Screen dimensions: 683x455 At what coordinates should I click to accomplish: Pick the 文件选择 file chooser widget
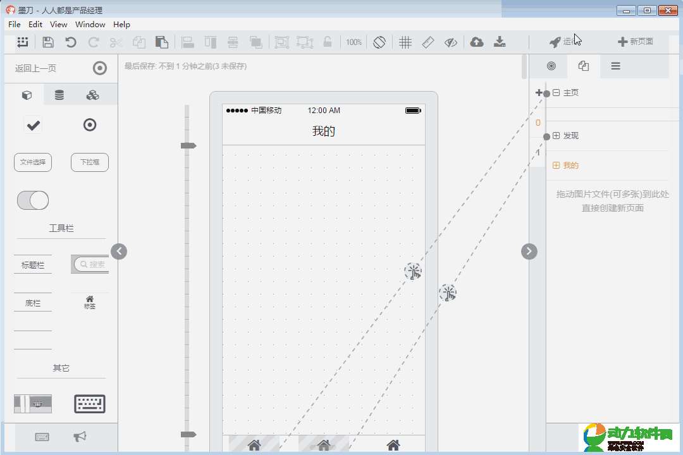click(x=33, y=162)
